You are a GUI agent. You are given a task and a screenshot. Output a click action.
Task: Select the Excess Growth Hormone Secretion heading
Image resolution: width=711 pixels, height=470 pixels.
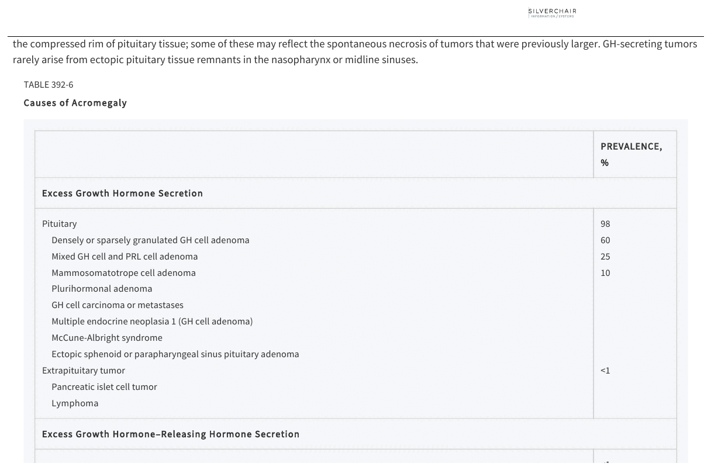[122, 193]
